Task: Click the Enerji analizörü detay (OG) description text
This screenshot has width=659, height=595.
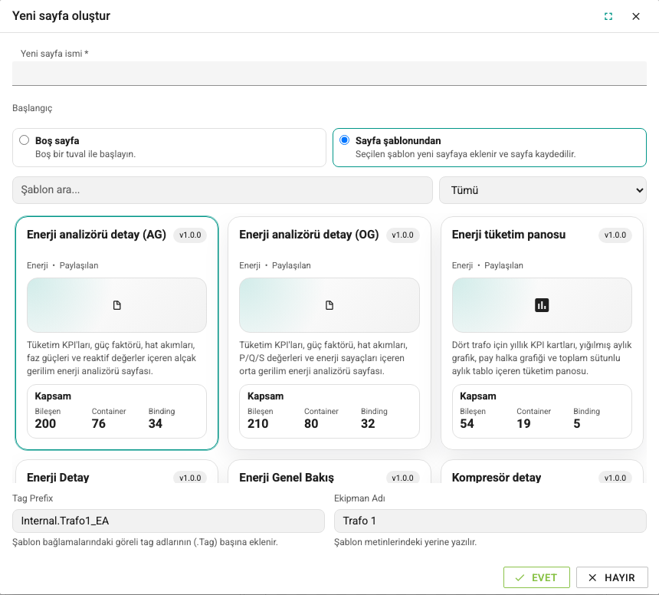Action: pyautogui.click(x=323, y=358)
